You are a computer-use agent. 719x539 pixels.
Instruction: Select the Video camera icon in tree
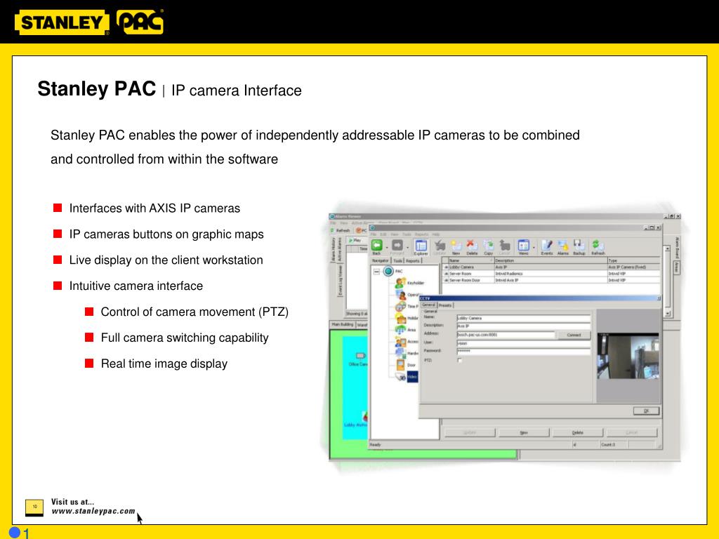tap(401, 377)
